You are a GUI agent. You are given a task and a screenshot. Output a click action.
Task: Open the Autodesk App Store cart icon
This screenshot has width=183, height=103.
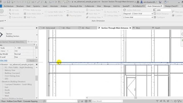[x=160, y=2]
